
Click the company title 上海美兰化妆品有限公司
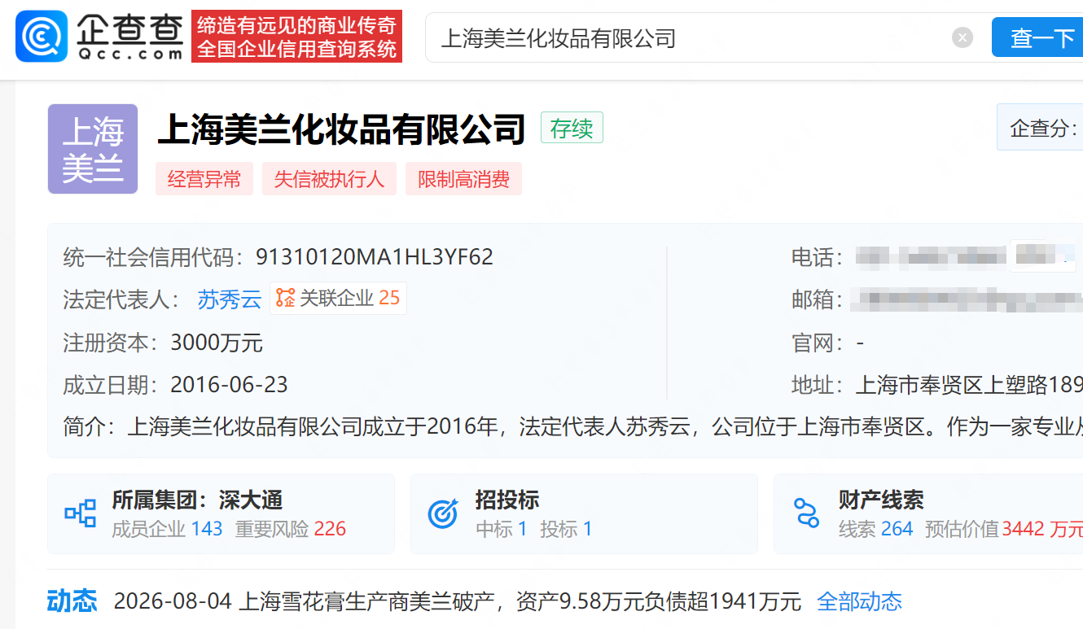pyautogui.click(x=342, y=129)
